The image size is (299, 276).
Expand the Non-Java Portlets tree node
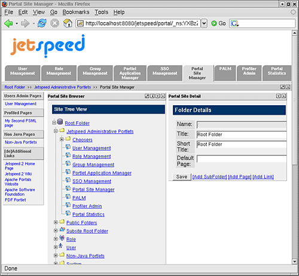[x=56, y=255]
